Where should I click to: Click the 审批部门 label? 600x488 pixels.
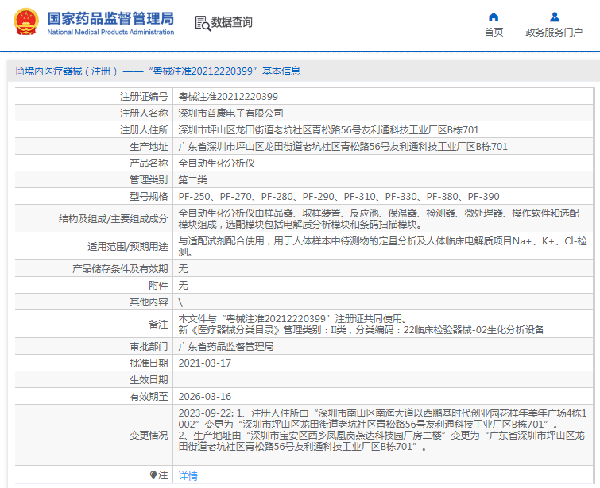tap(149, 347)
